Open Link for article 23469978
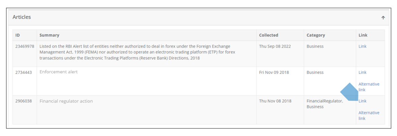397x136 pixels. tap(362, 46)
